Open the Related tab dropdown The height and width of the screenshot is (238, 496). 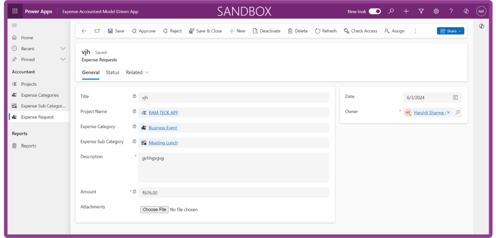[138, 73]
